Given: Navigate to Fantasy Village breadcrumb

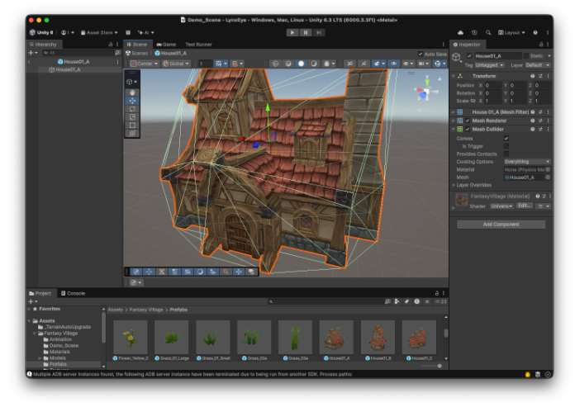Looking at the screenshot, I should (146, 310).
